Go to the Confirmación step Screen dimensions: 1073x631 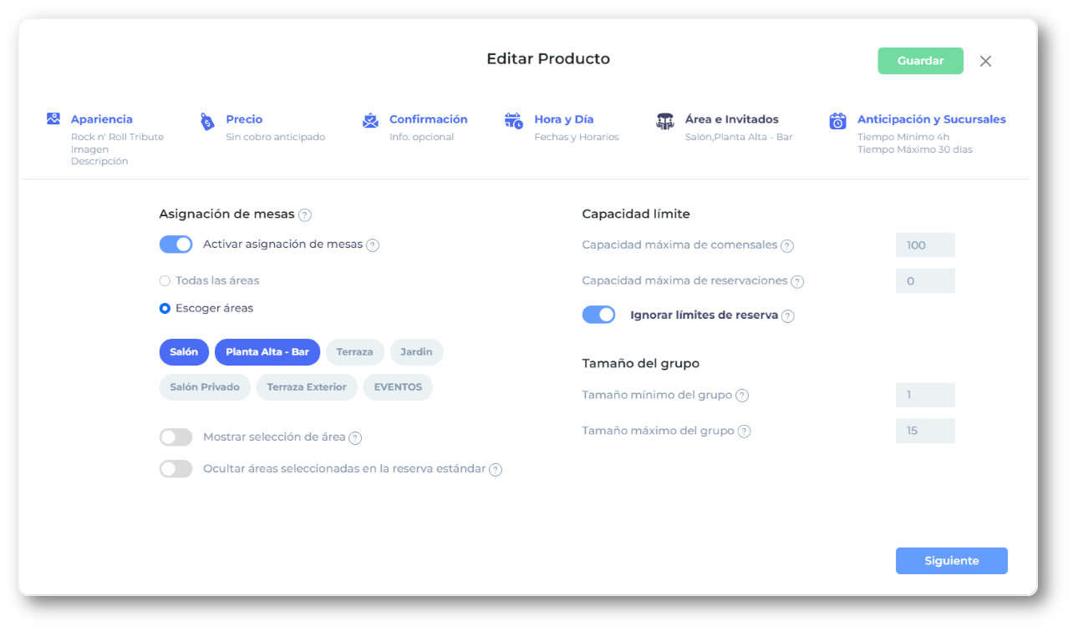pyautogui.click(x=429, y=119)
